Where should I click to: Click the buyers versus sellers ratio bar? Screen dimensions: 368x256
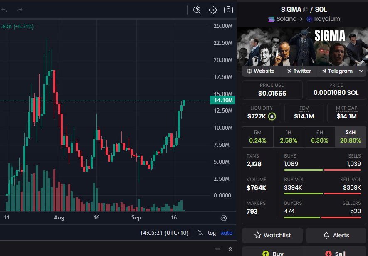pos(323,217)
